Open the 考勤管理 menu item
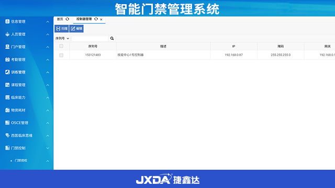335x188 pixels. coord(18,60)
